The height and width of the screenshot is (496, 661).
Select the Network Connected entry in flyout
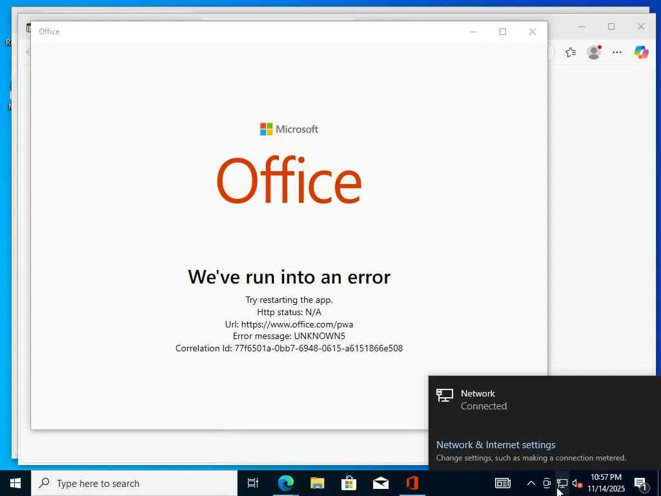(x=545, y=399)
